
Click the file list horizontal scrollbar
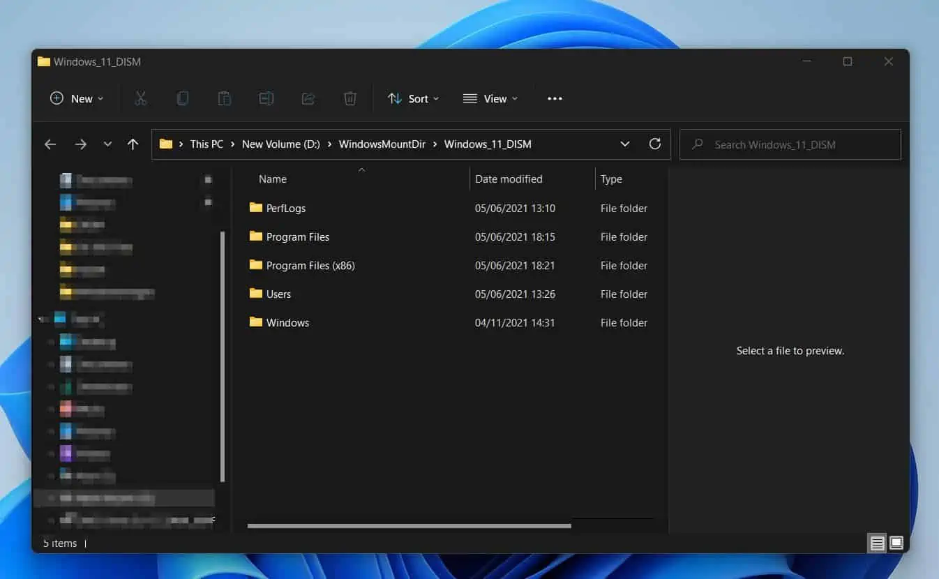tap(409, 525)
